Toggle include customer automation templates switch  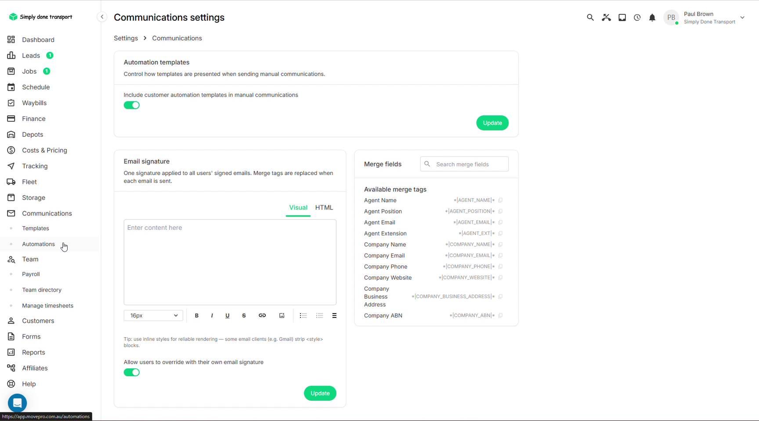[132, 105]
